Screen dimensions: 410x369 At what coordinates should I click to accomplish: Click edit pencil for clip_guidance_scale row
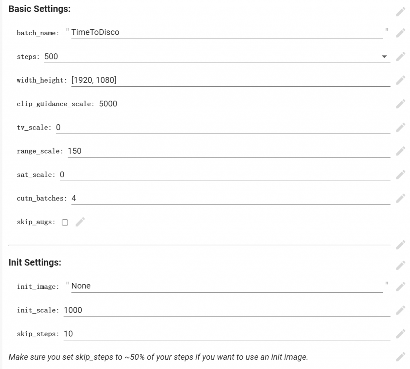(x=400, y=104)
